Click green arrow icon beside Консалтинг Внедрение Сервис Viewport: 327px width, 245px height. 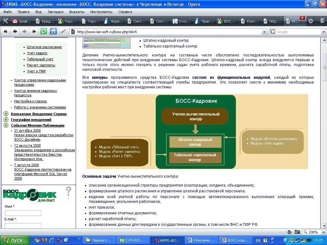[x=6, y=114]
